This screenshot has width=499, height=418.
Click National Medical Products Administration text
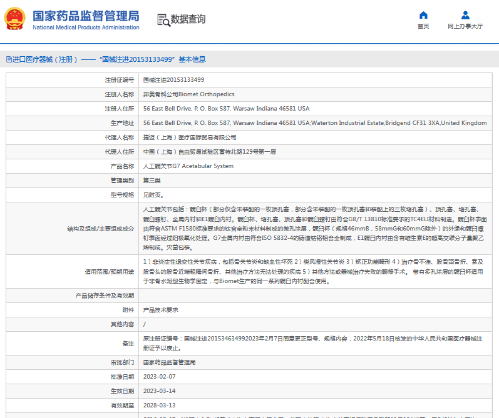[x=86, y=27]
